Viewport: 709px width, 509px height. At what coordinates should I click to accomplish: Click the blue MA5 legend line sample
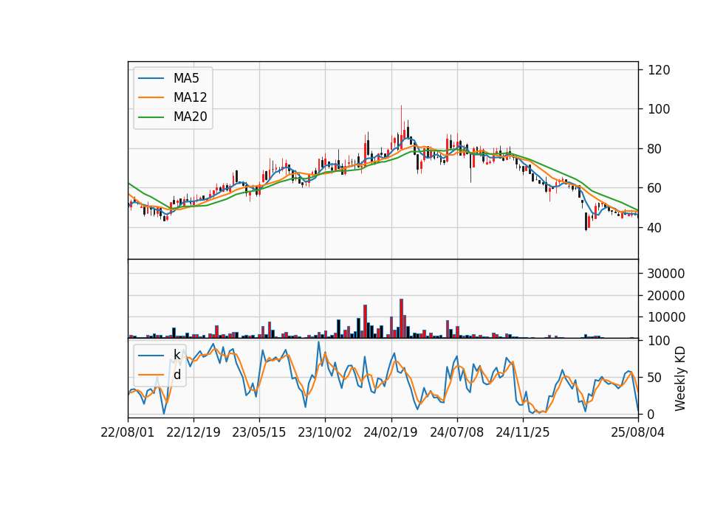[x=151, y=78]
